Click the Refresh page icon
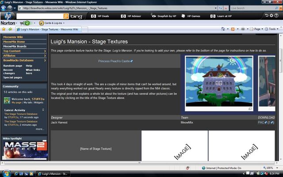This screenshot has width=283, height=177. [220, 8]
